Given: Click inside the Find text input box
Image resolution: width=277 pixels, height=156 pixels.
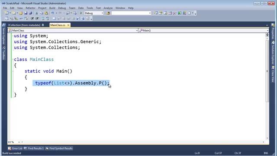Looking at the screenshot, I should 130,13.
